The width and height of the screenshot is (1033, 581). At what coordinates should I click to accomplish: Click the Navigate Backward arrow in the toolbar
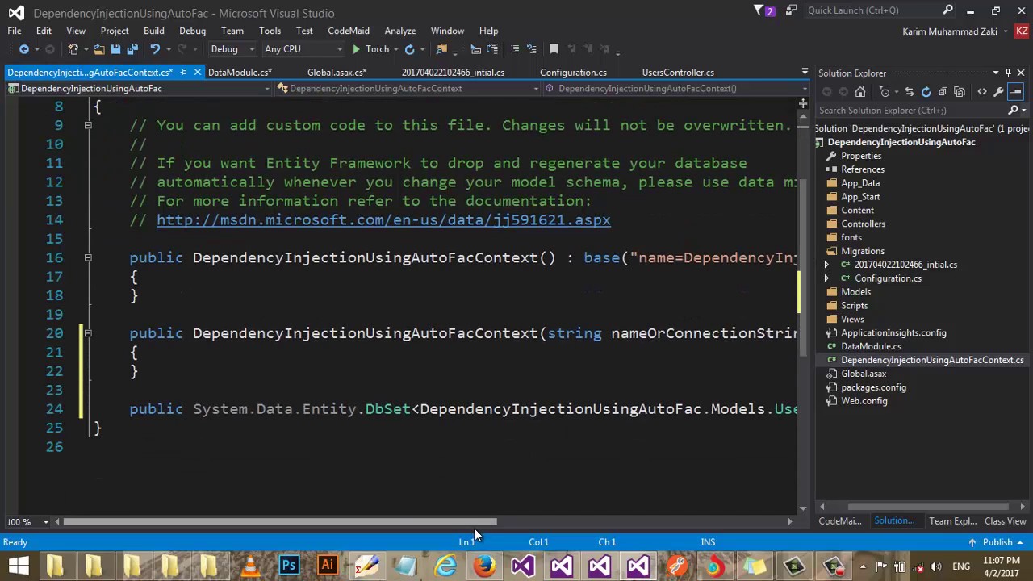point(23,49)
